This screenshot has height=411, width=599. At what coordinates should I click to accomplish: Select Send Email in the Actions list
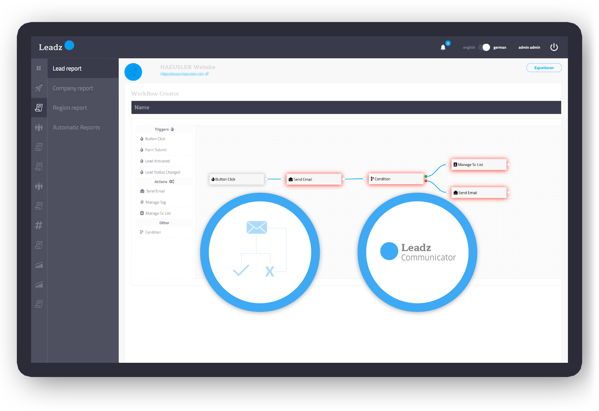(164, 191)
